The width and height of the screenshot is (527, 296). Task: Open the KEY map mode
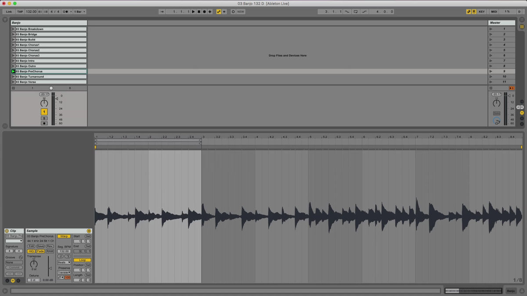click(482, 11)
